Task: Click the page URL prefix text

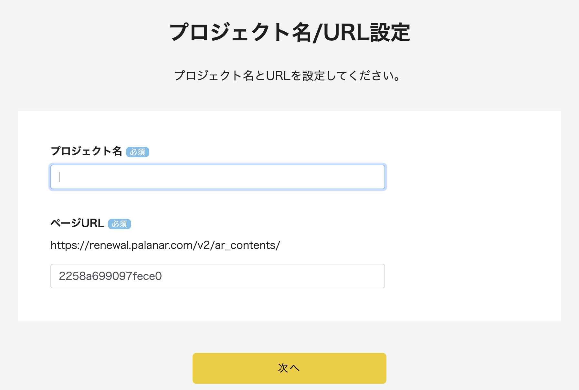Action: coord(165,245)
